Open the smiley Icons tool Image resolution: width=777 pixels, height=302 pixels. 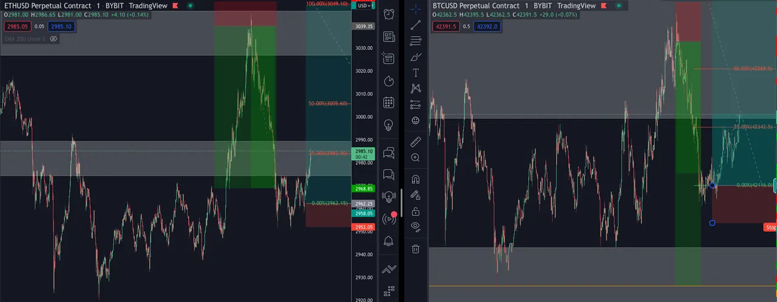click(415, 121)
